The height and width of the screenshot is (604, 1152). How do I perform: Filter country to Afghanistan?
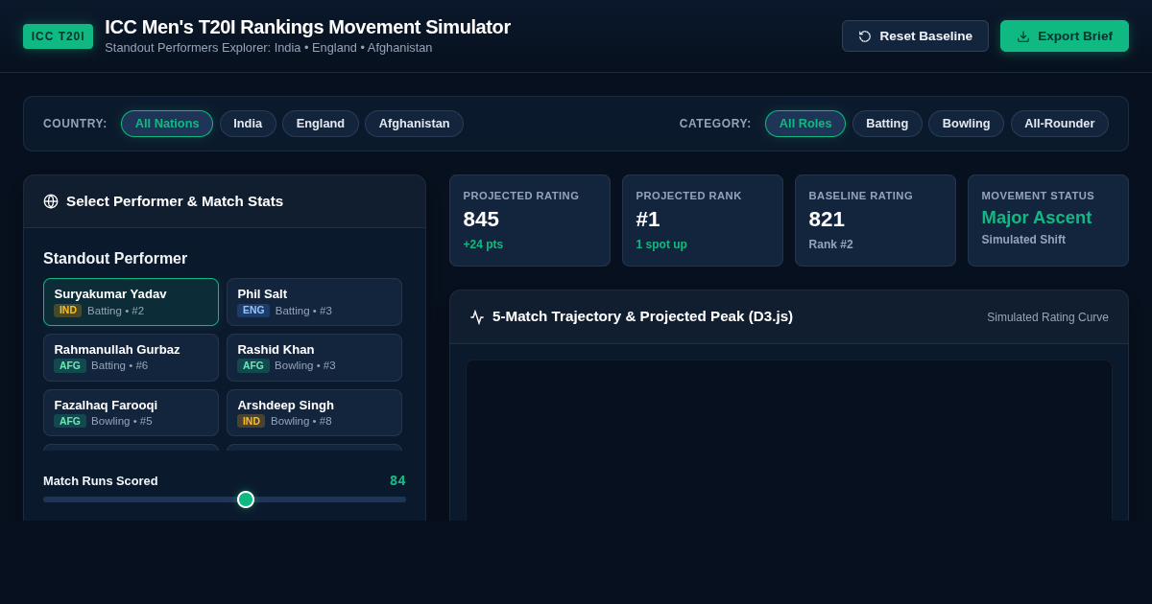(x=414, y=124)
